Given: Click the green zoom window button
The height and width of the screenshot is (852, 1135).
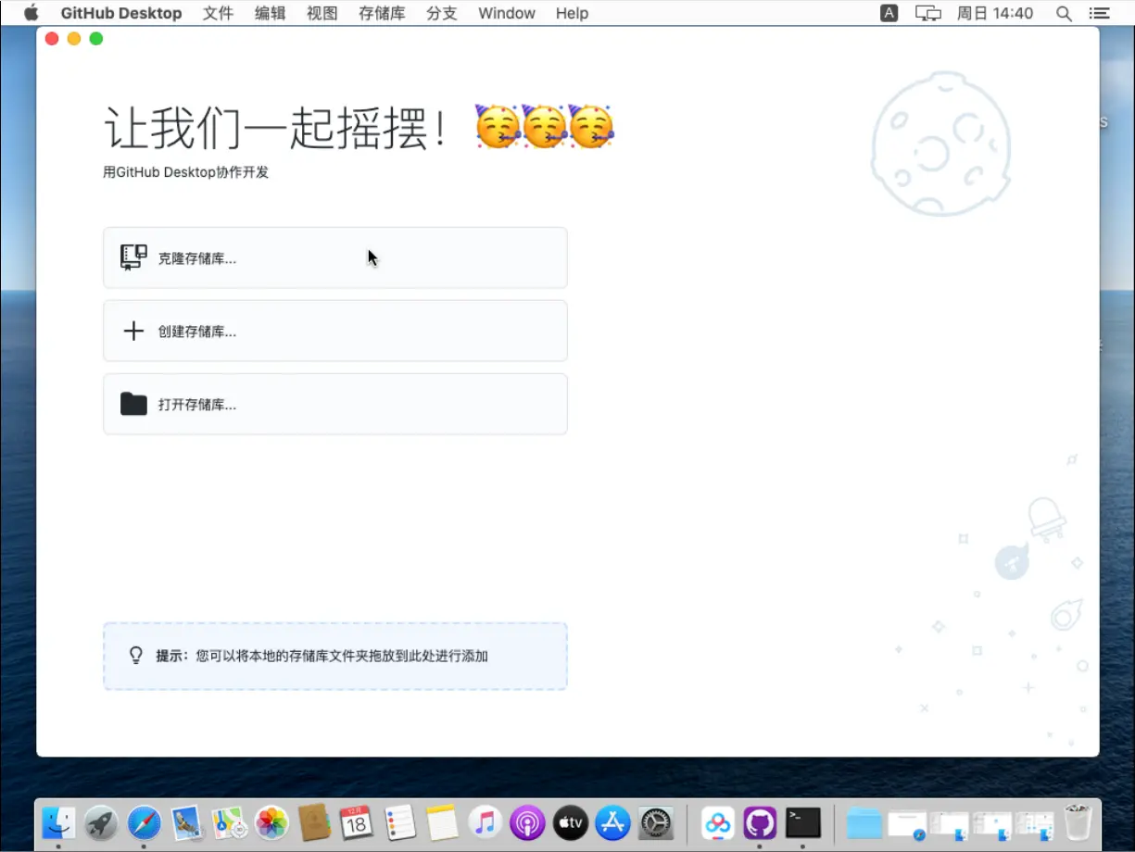Looking at the screenshot, I should [x=96, y=38].
